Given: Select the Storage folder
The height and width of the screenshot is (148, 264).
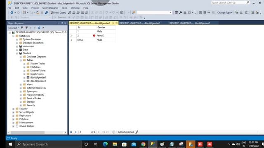Looking at the screenshot, I should pyautogui.click(x=31, y=102).
